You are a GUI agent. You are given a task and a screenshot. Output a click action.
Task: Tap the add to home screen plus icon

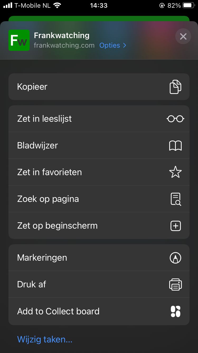pyautogui.click(x=175, y=226)
